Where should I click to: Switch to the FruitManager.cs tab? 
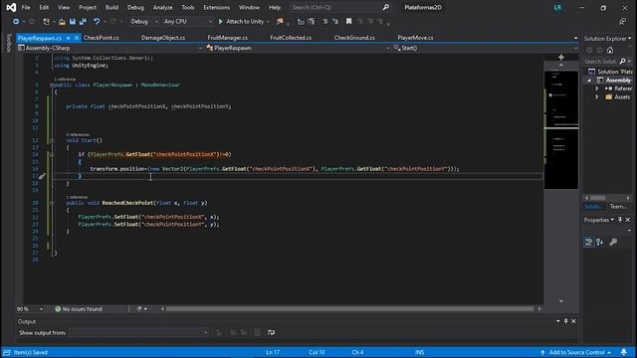228,38
